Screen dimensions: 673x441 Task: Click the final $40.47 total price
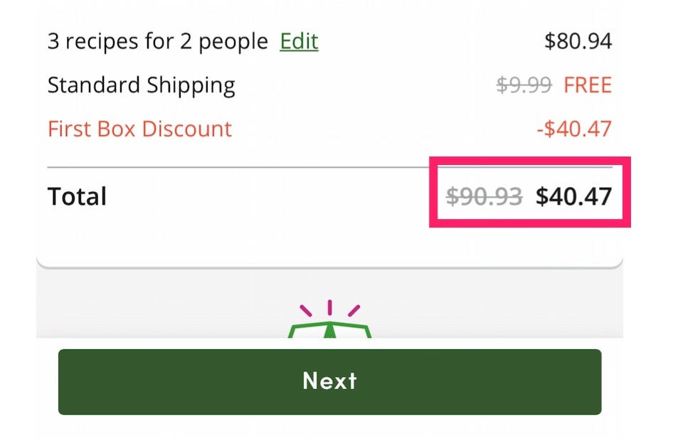[x=573, y=196]
